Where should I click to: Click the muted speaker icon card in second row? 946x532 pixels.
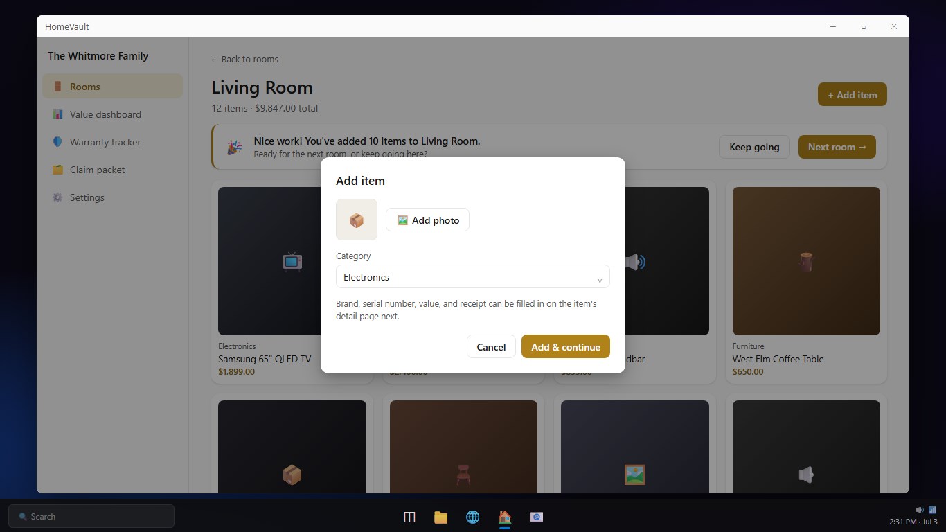806,475
